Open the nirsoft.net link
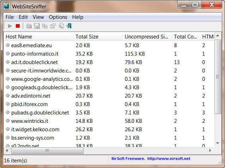This screenshot has width=225, height=168. [169, 158]
